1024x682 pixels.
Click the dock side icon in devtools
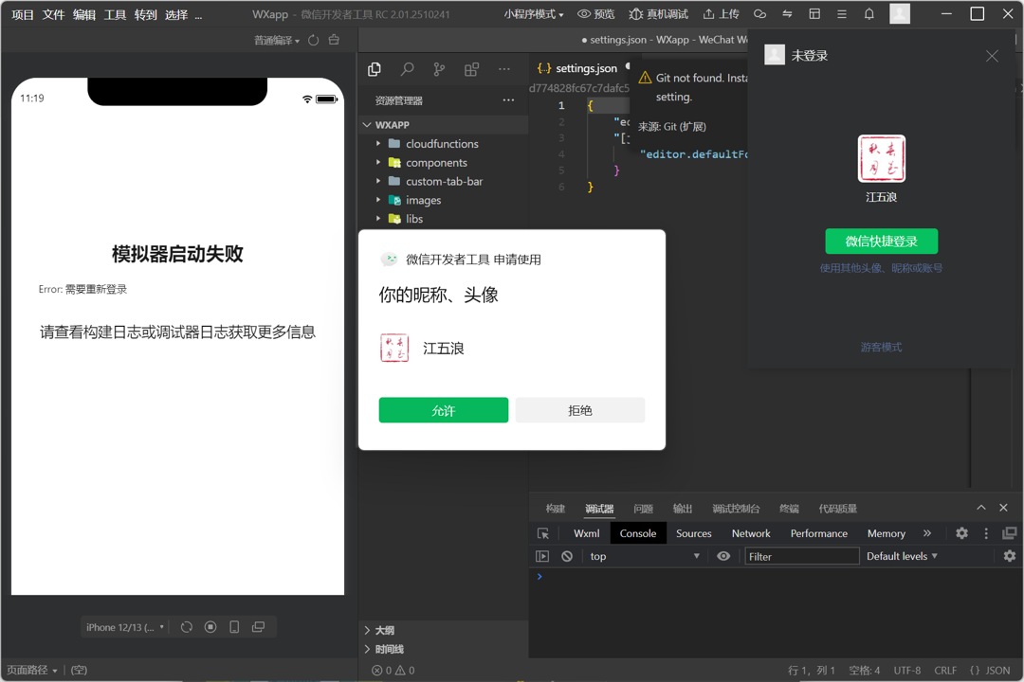1010,534
